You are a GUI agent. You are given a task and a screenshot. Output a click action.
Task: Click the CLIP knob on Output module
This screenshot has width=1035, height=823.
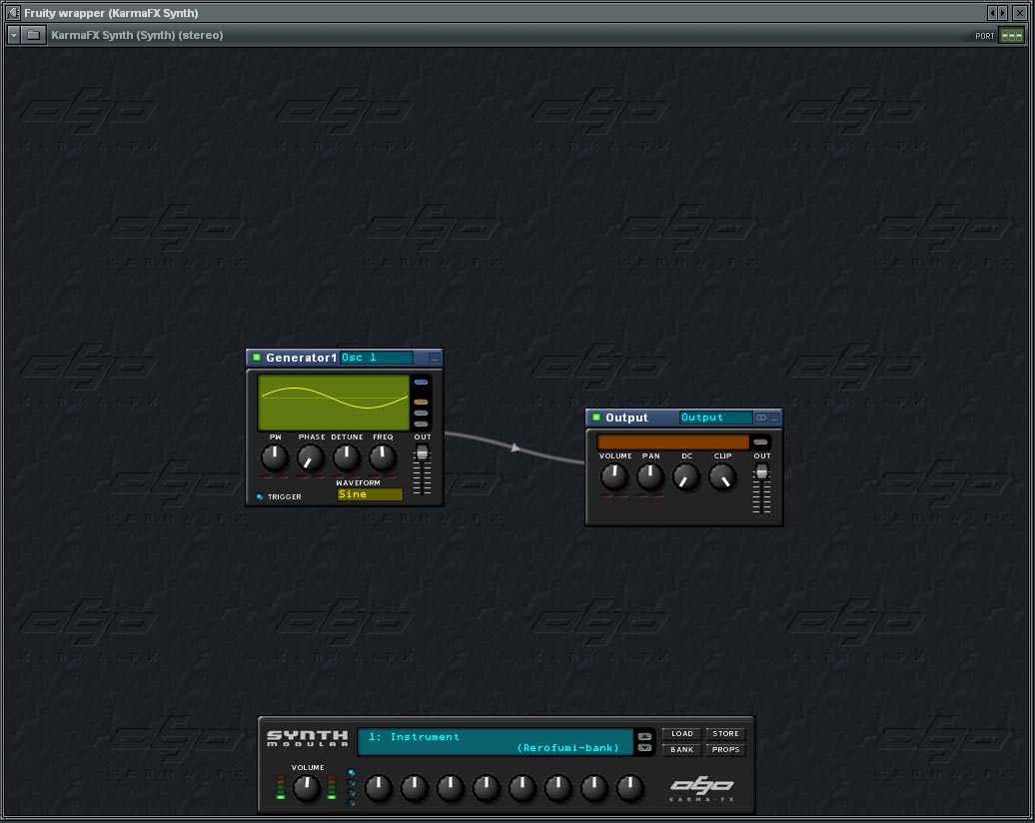(x=722, y=476)
